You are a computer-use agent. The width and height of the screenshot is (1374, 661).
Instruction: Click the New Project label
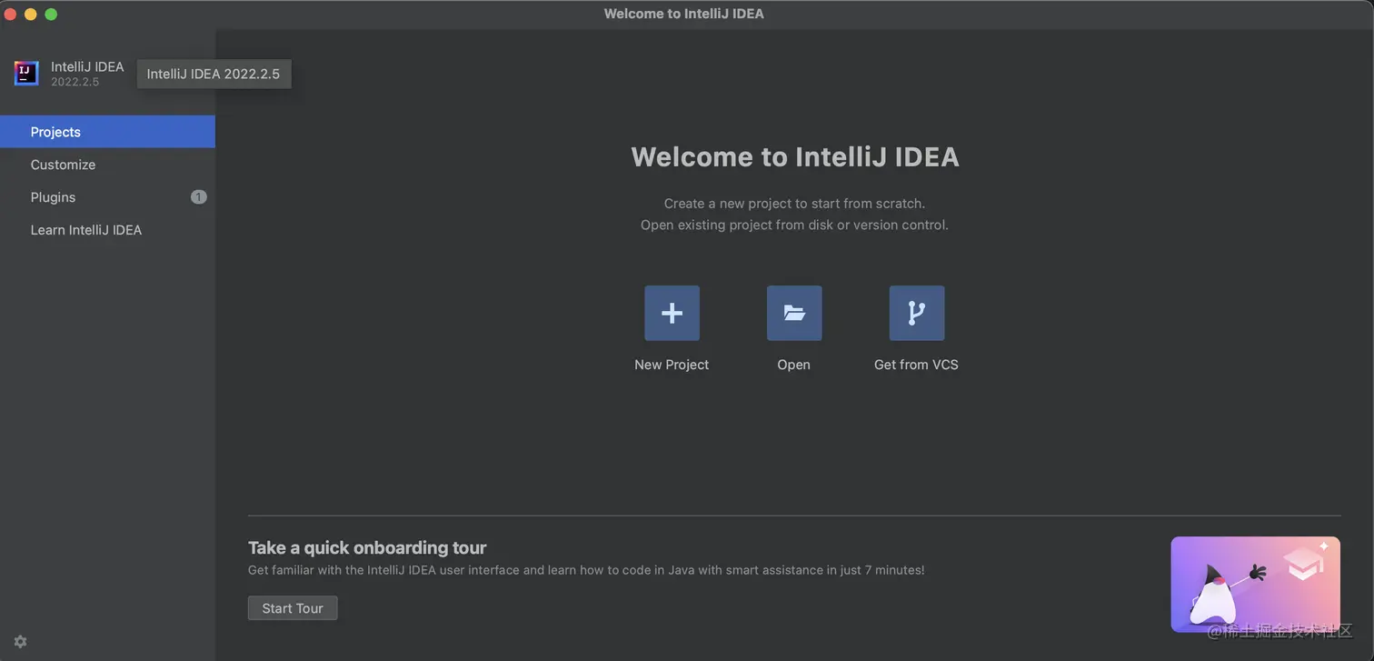pyautogui.click(x=672, y=365)
